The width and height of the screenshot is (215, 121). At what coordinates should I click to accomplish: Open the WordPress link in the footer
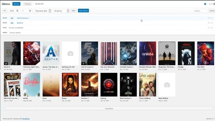click(x=26, y=119)
